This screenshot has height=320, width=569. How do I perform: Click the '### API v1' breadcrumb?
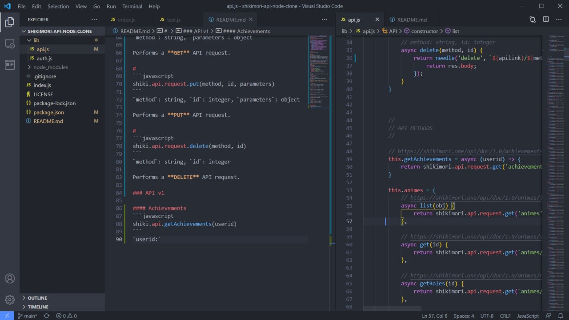(192, 31)
